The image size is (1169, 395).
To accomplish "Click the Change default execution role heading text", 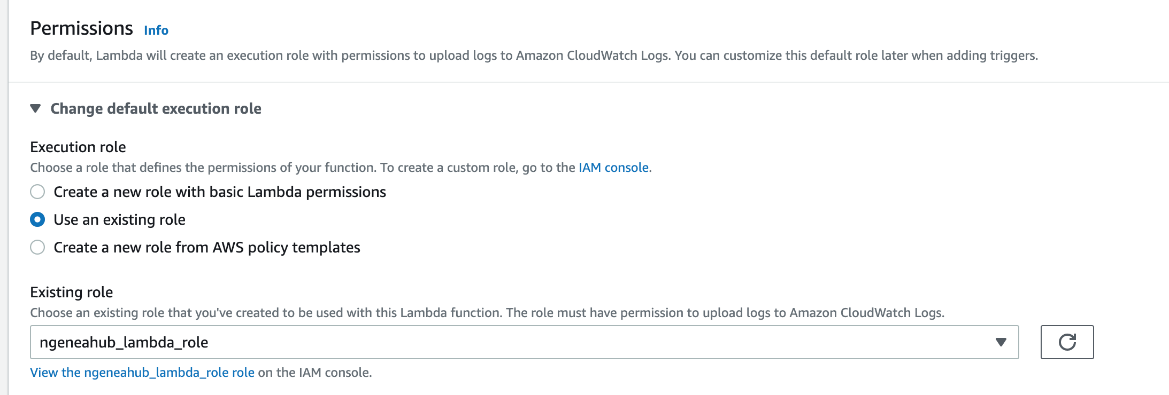I will pyautogui.click(x=156, y=108).
